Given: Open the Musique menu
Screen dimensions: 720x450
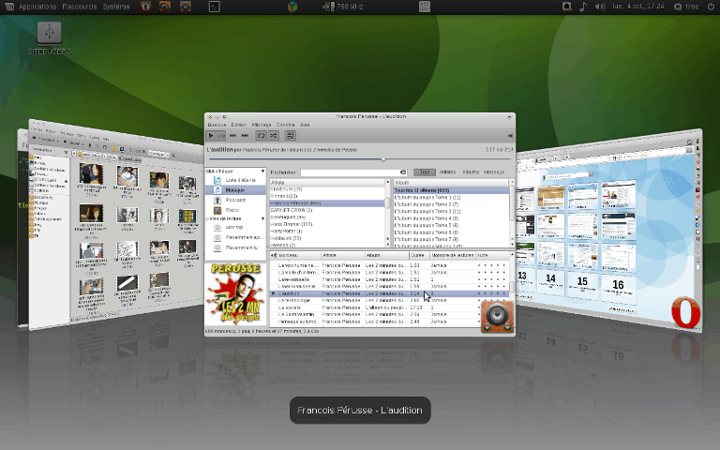Looking at the screenshot, I should 217,125.
